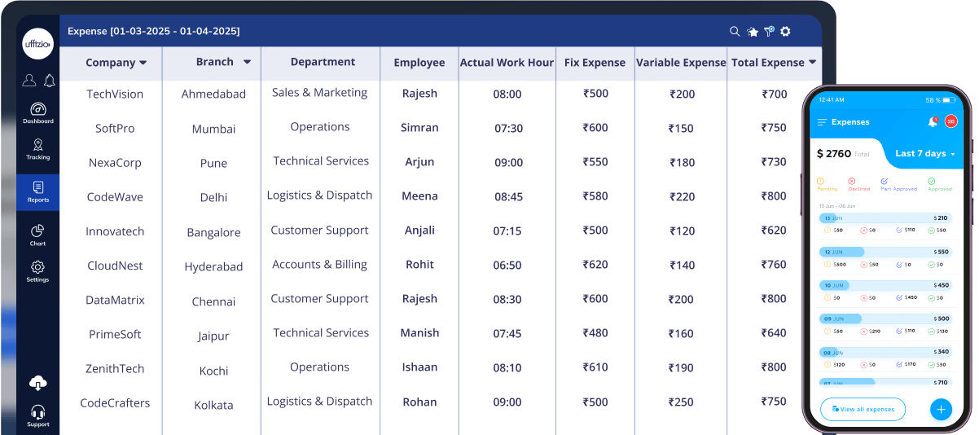Open the user profile icon in sidebar
Viewport: 979px width, 435px height.
(29, 80)
